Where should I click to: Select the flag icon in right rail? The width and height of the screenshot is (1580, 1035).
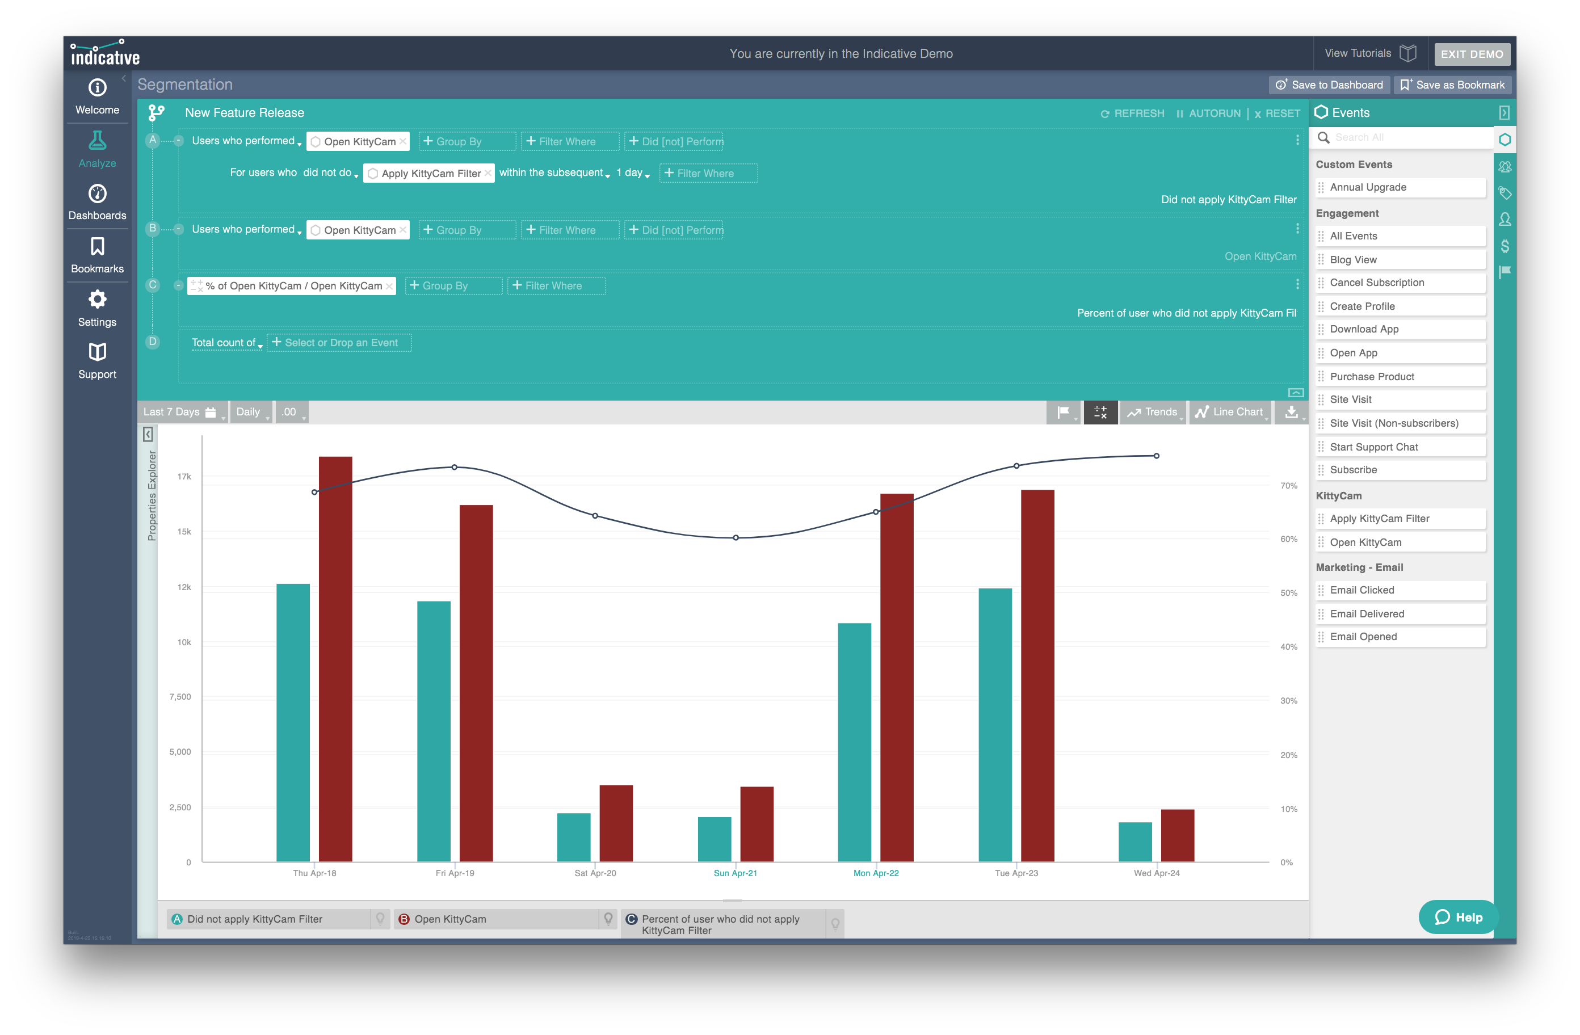coord(1505,272)
